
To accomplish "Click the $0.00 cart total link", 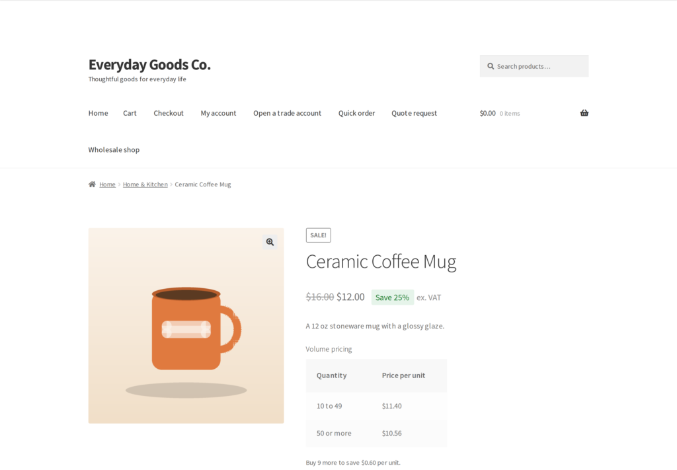I will pyautogui.click(x=487, y=113).
